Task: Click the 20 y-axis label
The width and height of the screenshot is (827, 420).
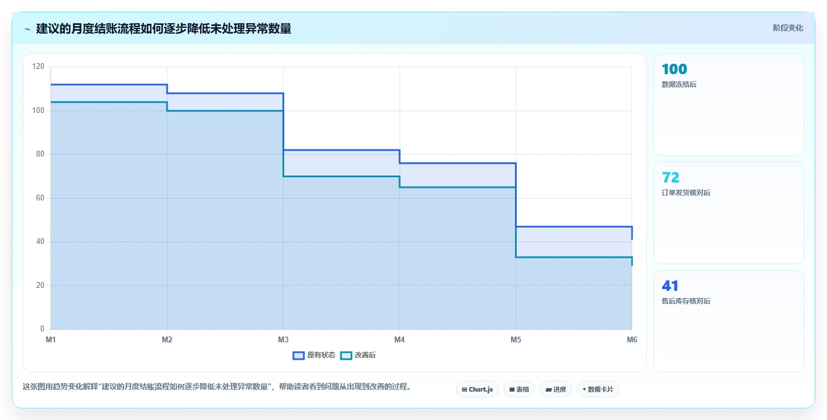Action: (x=40, y=285)
